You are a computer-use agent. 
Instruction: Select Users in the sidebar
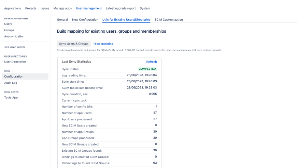click(8, 24)
